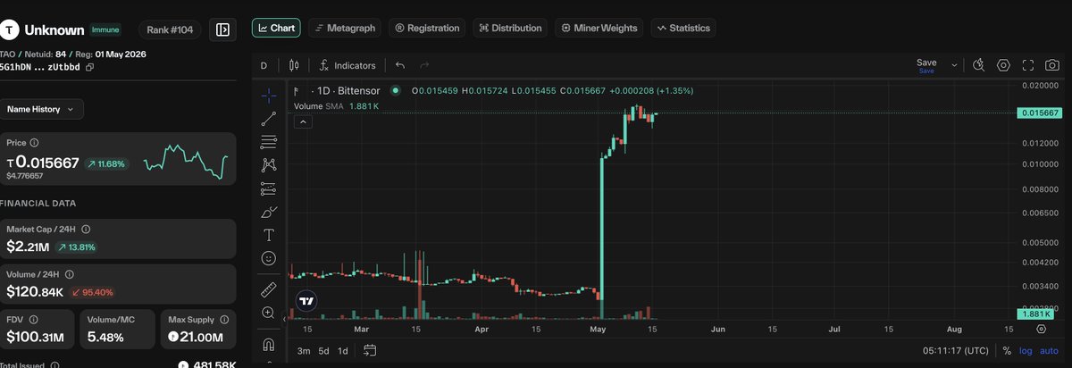Screen dimensions: 1072x368
Task: Select the XABCD pattern tool
Action: click(x=268, y=165)
